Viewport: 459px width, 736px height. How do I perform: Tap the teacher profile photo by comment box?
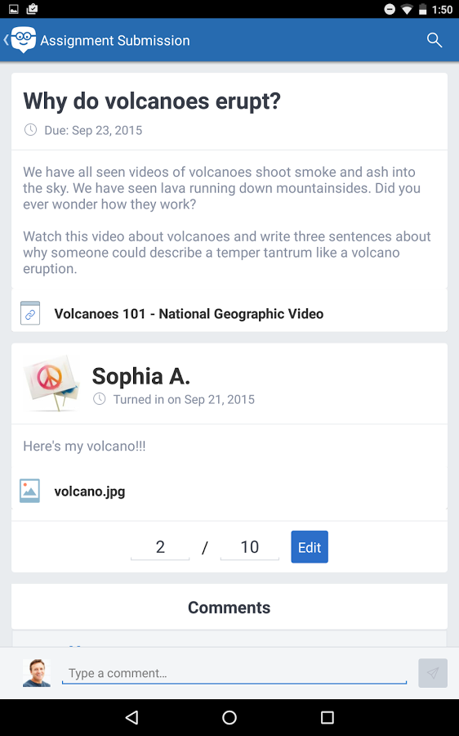[37, 673]
